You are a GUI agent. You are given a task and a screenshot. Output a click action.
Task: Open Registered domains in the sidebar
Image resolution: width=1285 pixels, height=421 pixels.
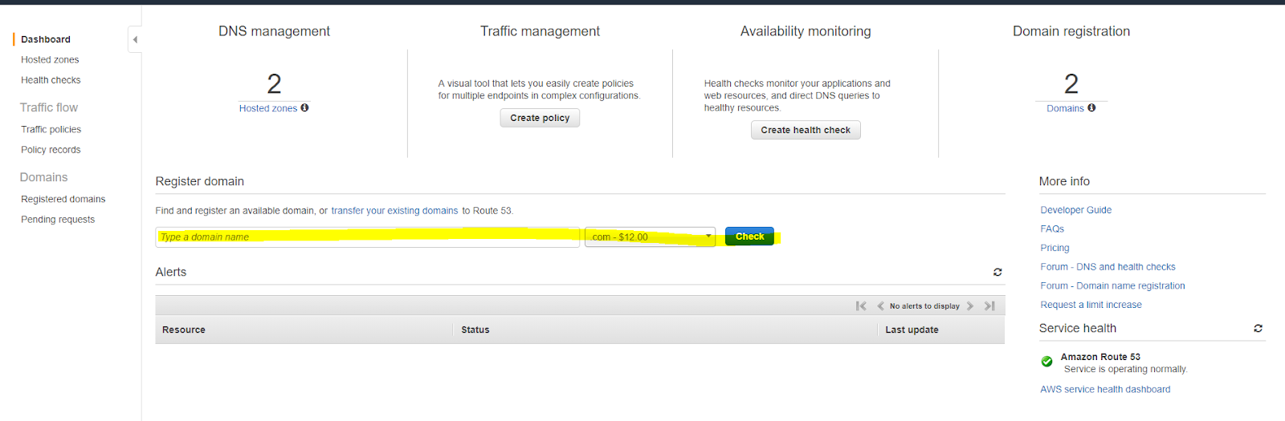63,199
